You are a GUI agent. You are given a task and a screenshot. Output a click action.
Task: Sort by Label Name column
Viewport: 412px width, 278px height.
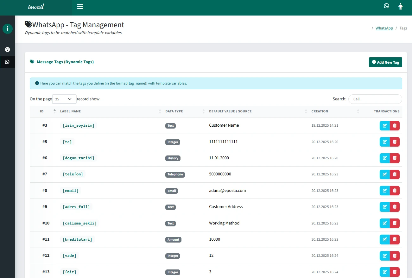pyautogui.click(x=71, y=111)
